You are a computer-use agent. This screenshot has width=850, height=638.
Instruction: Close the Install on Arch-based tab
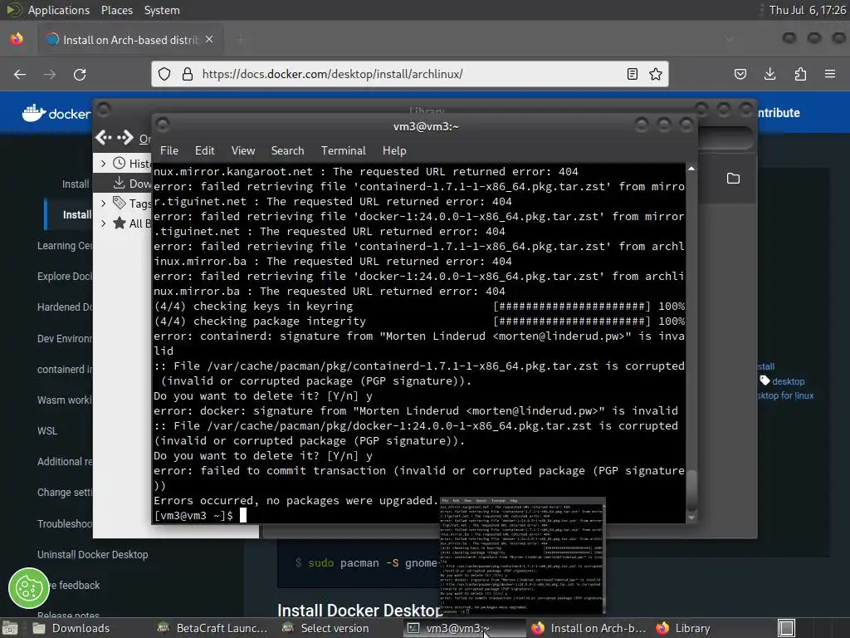tap(209, 40)
